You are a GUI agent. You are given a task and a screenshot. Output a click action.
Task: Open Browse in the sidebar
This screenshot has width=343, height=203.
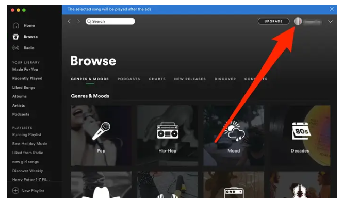click(30, 37)
